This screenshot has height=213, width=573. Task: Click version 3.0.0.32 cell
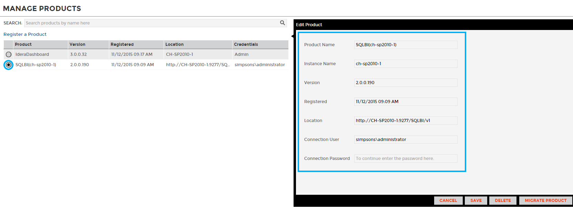point(79,54)
